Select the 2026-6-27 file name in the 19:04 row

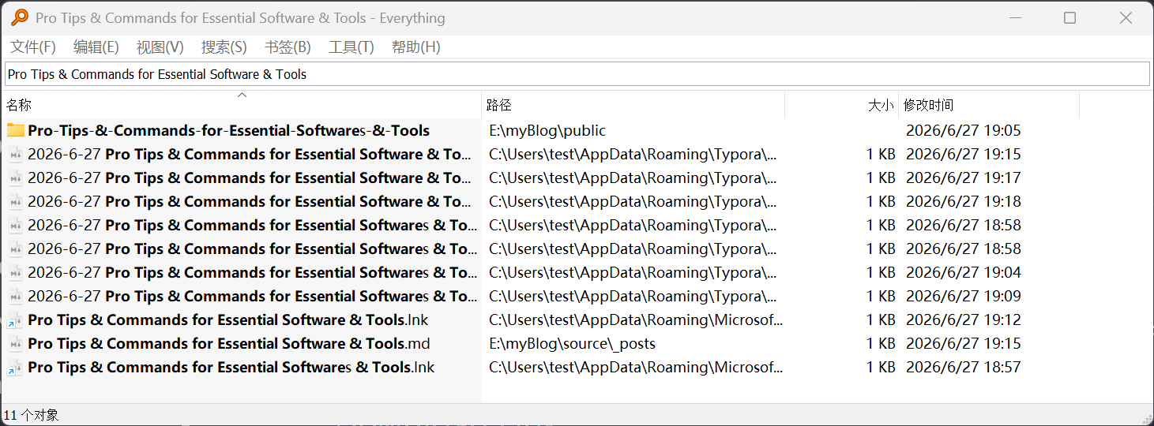coord(252,272)
